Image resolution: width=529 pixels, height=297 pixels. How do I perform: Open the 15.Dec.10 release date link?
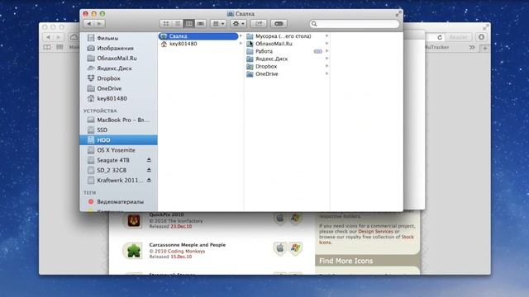point(181,257)
